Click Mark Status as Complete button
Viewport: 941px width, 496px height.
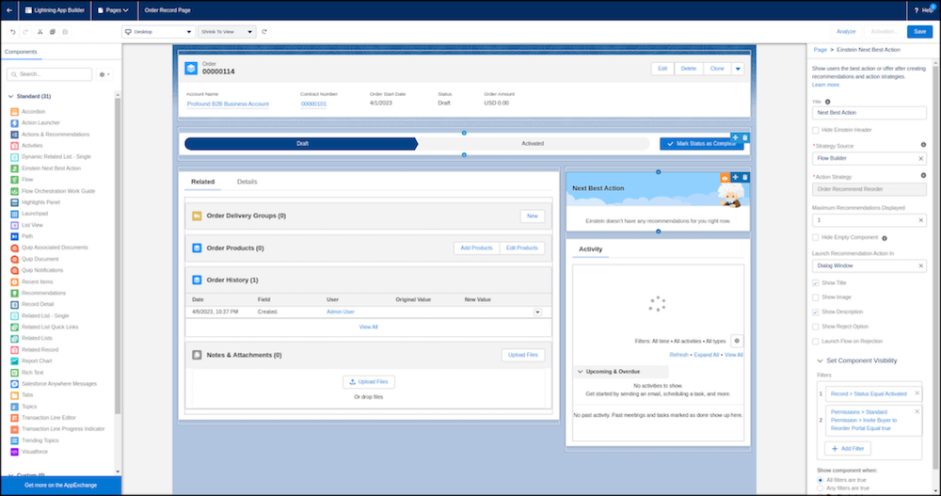(702, 144)
